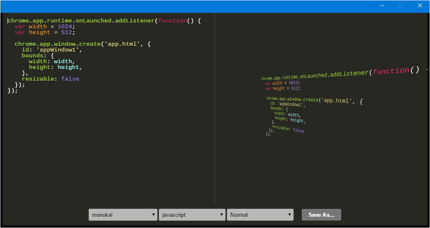The width and height of the screenshot is (430, 228).
Task: Open the Normal mode dropdown
Action: 260,215
